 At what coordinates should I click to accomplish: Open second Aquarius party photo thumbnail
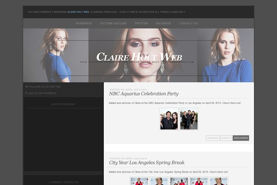189,119
